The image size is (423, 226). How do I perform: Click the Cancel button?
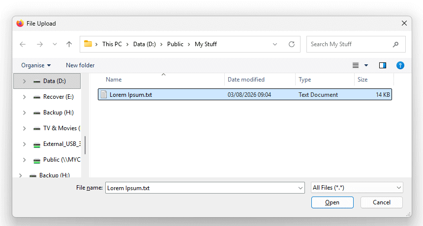click(382, 202)
